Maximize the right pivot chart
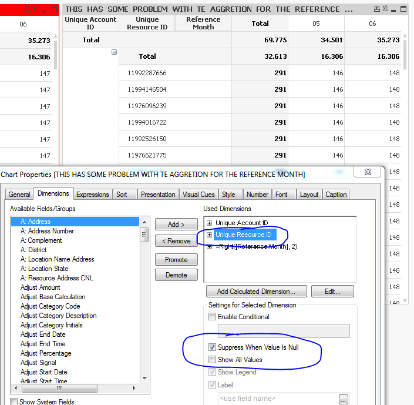This screenshot has height=405, width=414. [x=404, y=9]
